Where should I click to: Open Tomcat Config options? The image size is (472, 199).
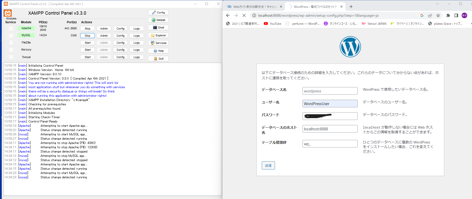[120, 57]
